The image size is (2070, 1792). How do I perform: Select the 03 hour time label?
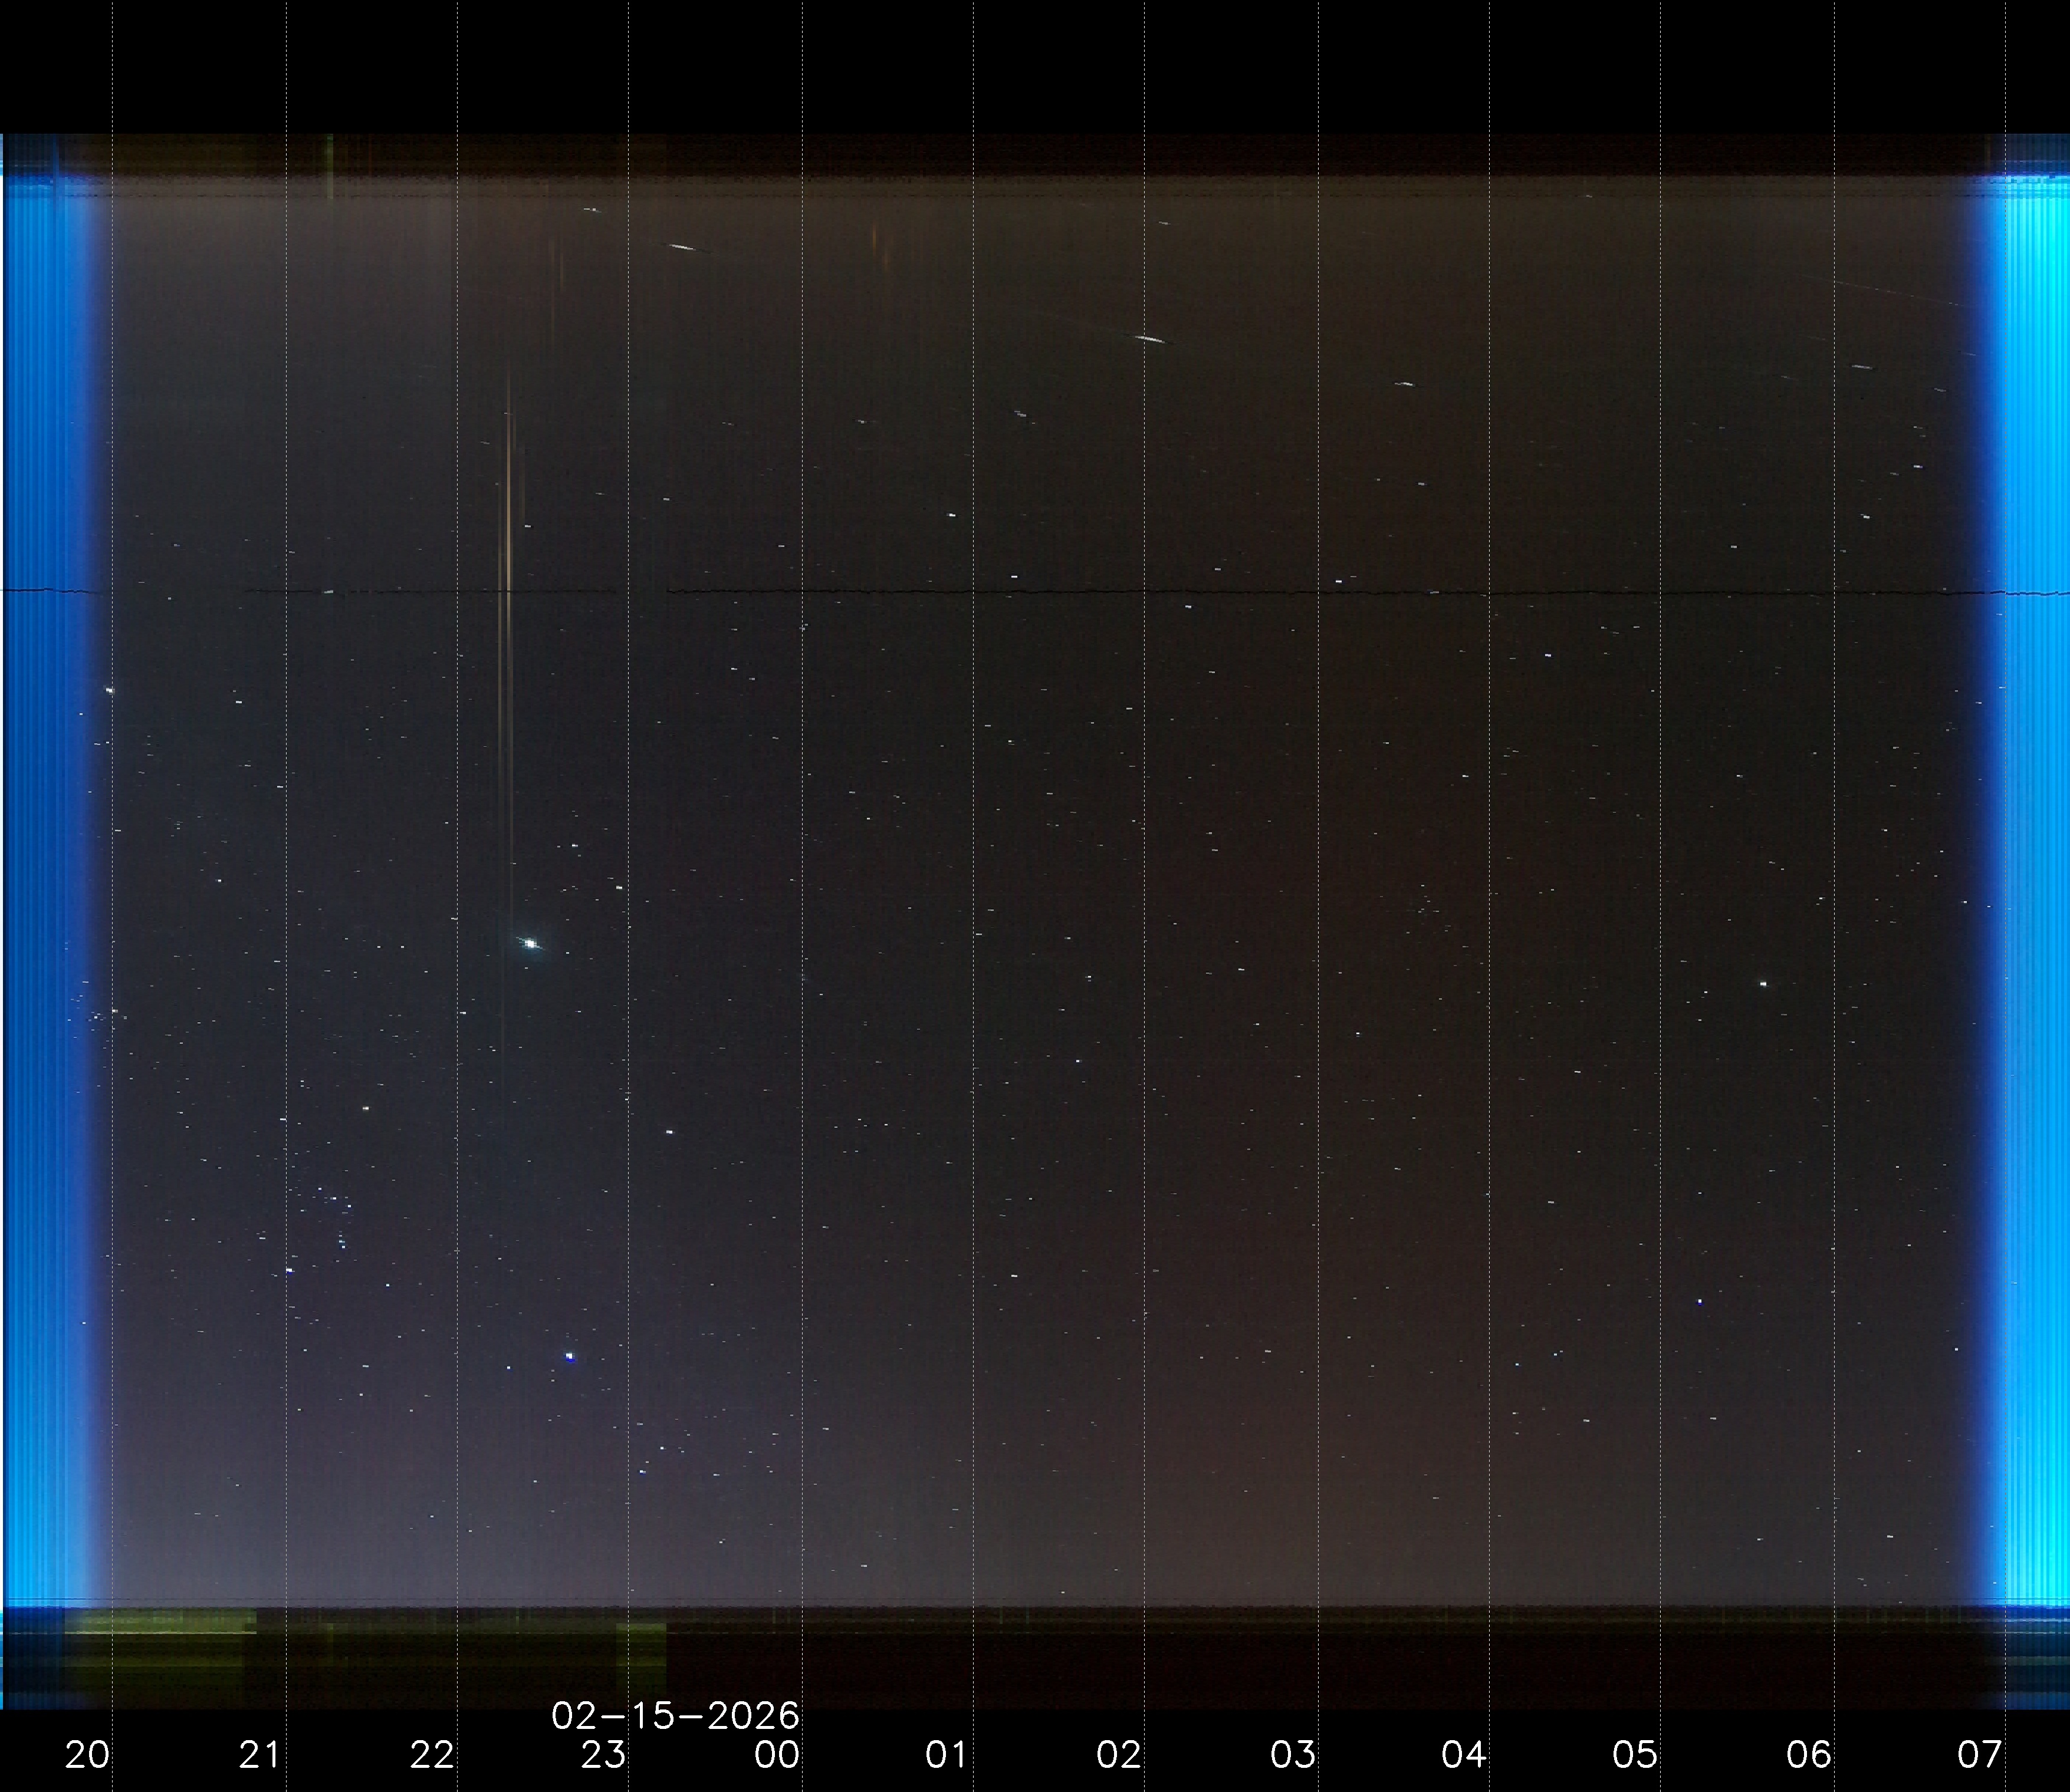click(1293, 1755)
